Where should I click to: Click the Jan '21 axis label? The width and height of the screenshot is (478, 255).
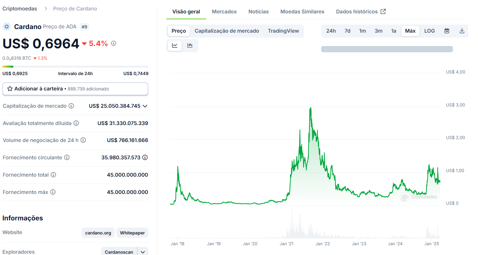(287, 244)
